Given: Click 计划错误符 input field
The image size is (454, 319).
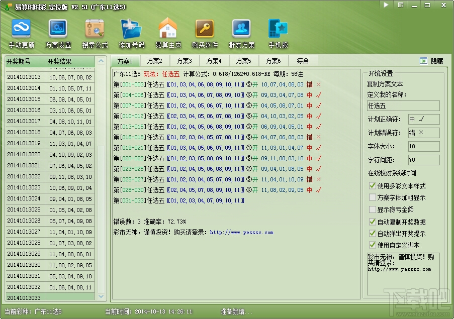Looking at the screenshot, I should pos(424,133).
